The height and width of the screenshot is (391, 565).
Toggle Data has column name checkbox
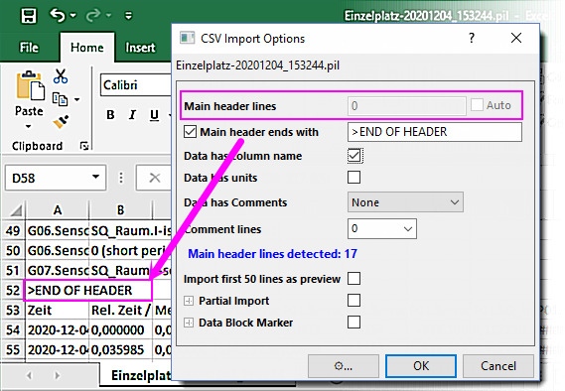pyautogui.click(x=354, y=156)
